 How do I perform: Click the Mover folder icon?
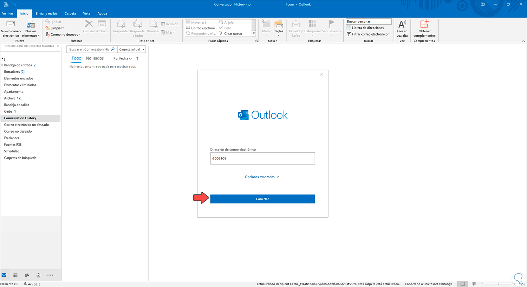tap(267, 24)
